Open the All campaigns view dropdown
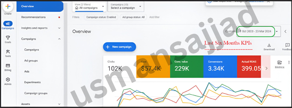The image size is (292, 108). click(89, 7)
